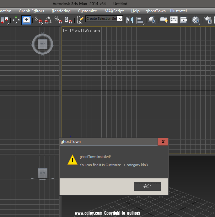Screen dimensions: 215x217
Task: Open the MAXScript menu
Action: (x=114, y=11)
